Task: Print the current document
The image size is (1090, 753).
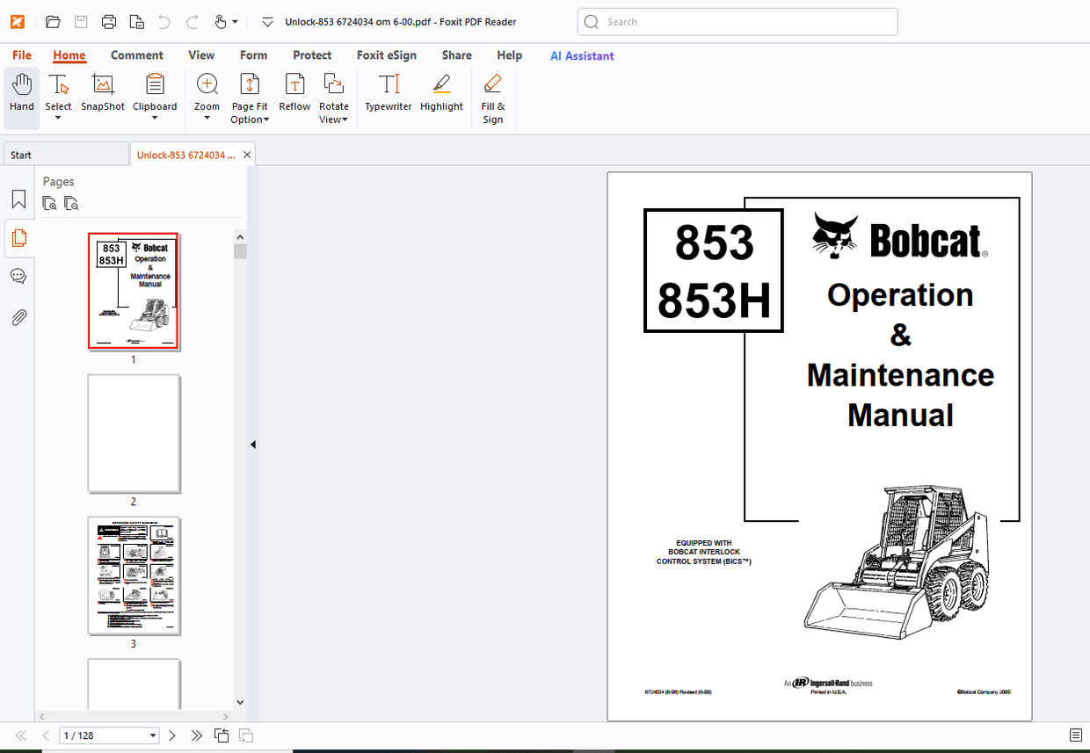Action: point(109,21)
